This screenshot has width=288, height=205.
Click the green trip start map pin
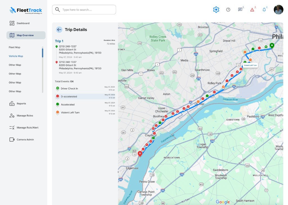pyautogui.click(x=272, y=45)
